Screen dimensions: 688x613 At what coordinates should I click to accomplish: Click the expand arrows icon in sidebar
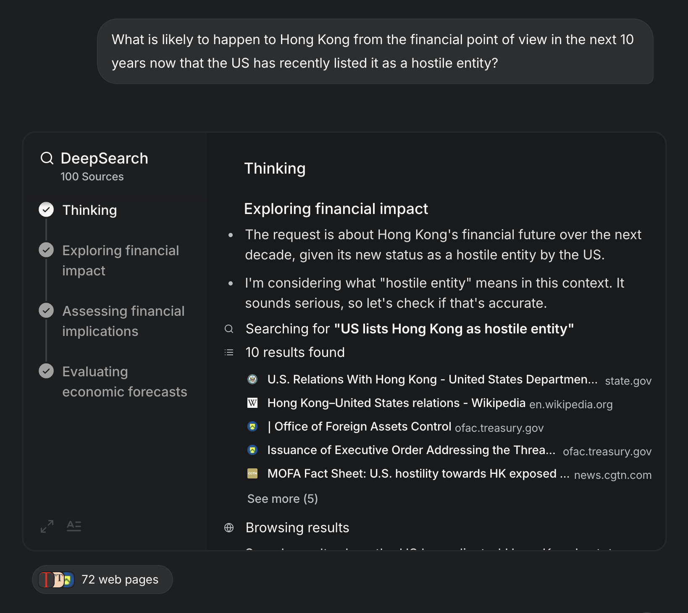coord(47,526)
